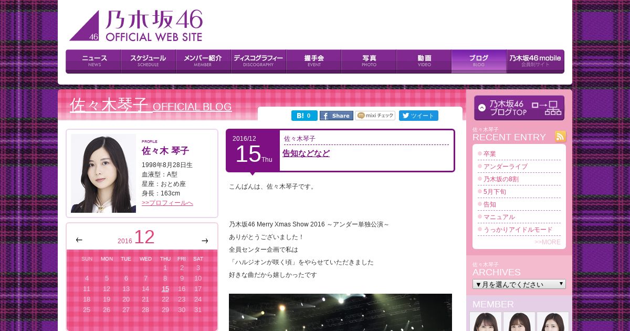This screenshot has height=331, width=630.
Task: Open the 乃木坂46 ブログTOP banner
Action: pyautogui.click(x=519, y=108)
